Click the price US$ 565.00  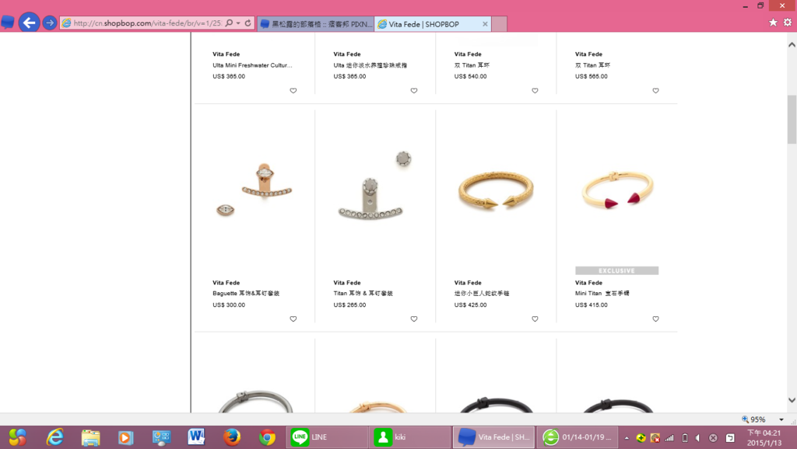tap(592, 77)
